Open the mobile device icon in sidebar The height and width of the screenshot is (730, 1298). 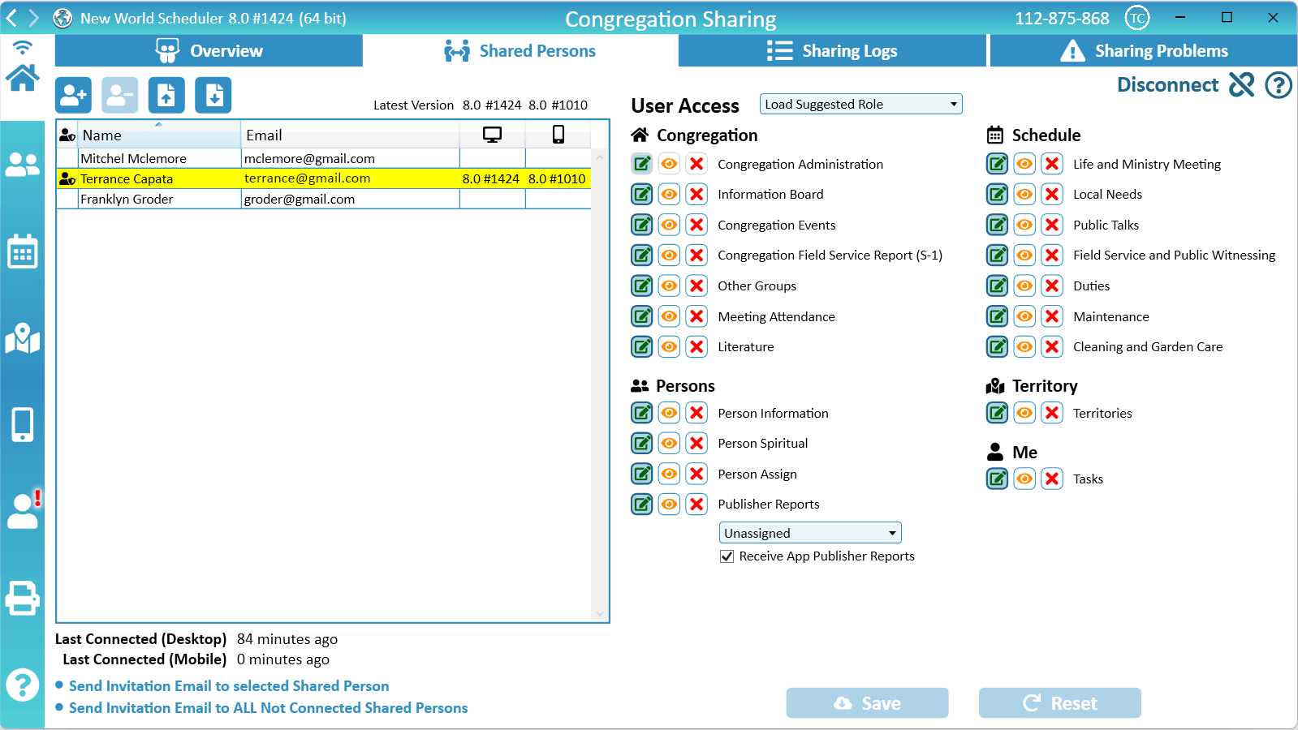pyautogui.click(x=23, y=424)
